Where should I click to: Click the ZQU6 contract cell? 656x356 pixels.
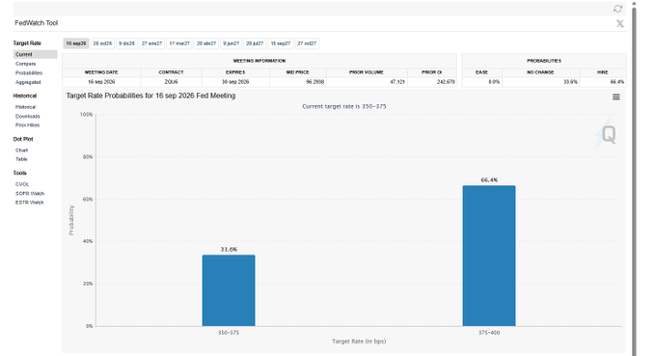(x=171, y=82)
